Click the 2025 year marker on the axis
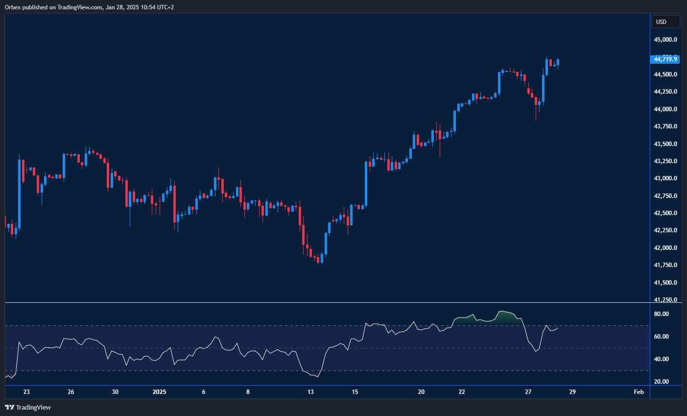Viewport: 687px width, 416px height. 159,392
